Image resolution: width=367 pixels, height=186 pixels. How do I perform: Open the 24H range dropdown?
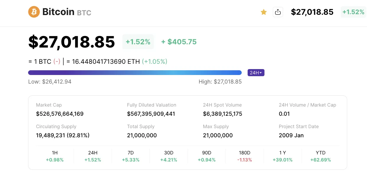256,73
